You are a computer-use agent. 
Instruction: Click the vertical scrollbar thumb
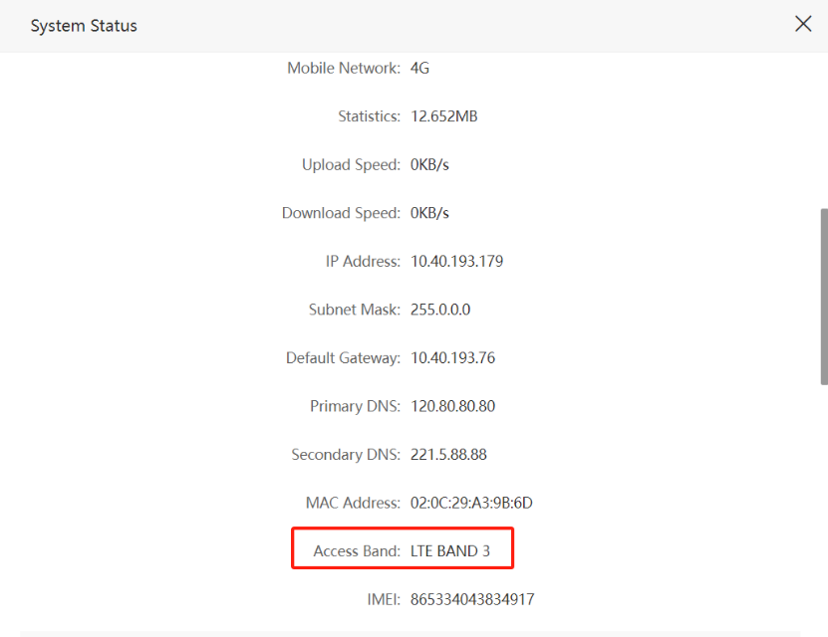(823, 296)
